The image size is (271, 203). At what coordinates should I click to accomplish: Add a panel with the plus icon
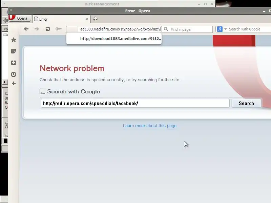coord(14,84)
